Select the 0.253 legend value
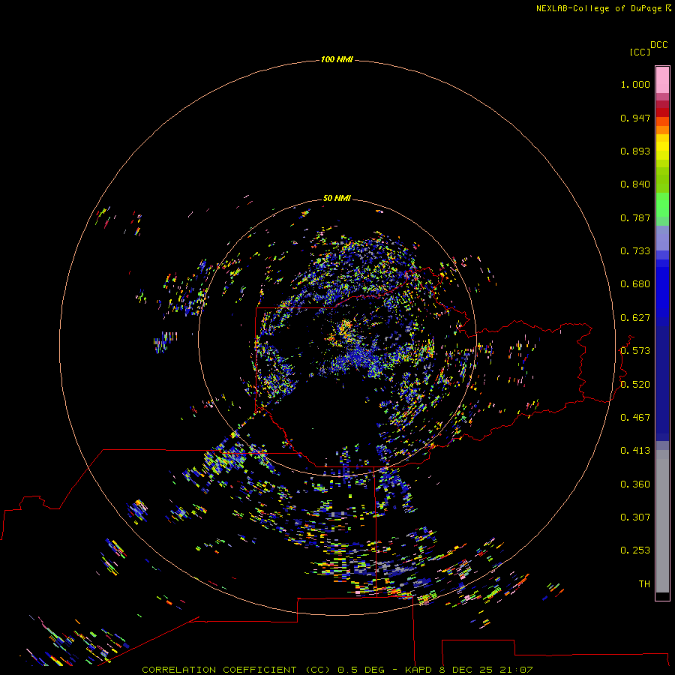Screen dimensions: 675x675 pos(635,550)
